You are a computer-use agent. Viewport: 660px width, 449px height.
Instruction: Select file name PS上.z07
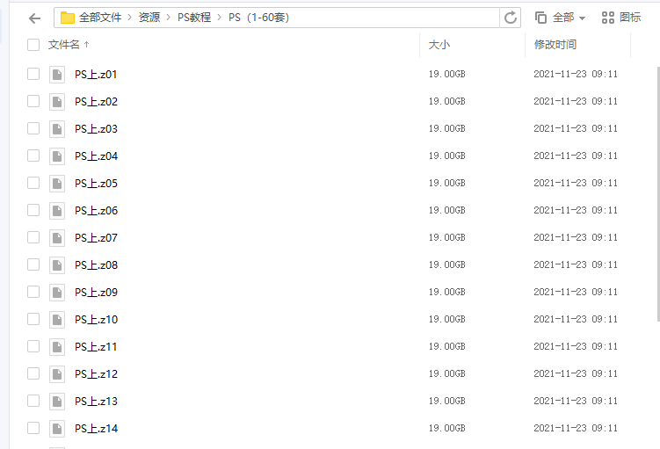(x=96, y=238)
